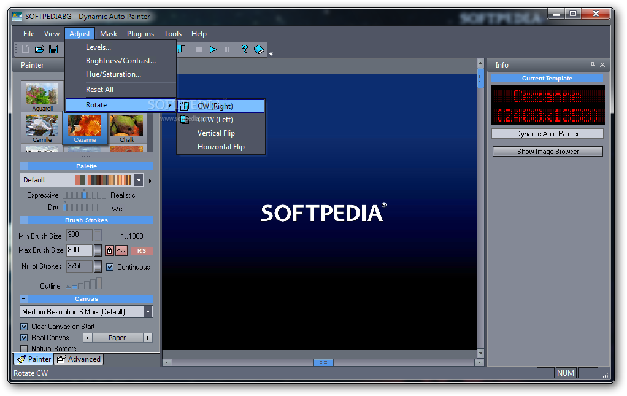Uncheck the Real Canvas checkbox
The width and height of the screenshot is (627, 396).
tap(24, 338)
